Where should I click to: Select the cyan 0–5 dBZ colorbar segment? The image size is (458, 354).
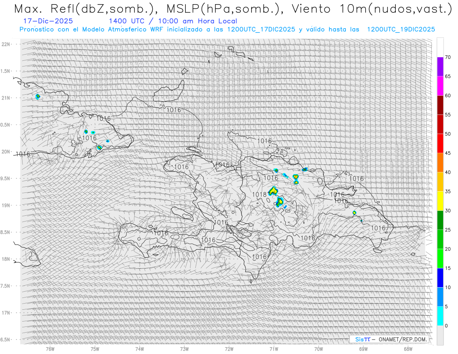click(x=440, y=316)
